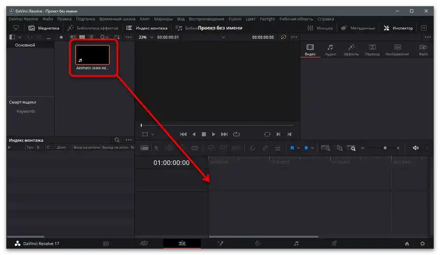Click the speaker volume icon
The width and height of the screenshot is (440, 255).
[x=416, y=148]
